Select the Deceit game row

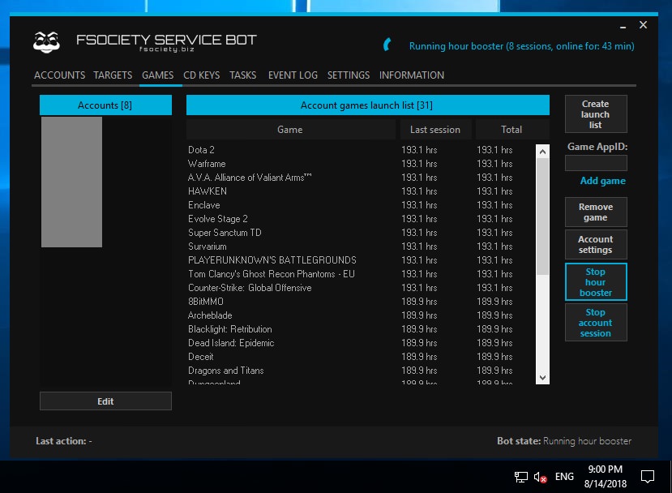(360, 357)
